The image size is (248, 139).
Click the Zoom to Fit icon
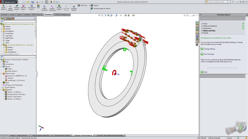point(99,15)
